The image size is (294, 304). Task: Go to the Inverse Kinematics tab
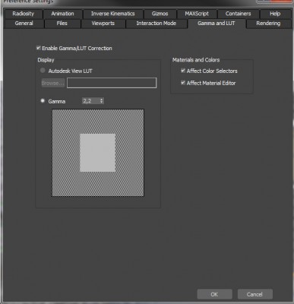click(x=113, y=14)
